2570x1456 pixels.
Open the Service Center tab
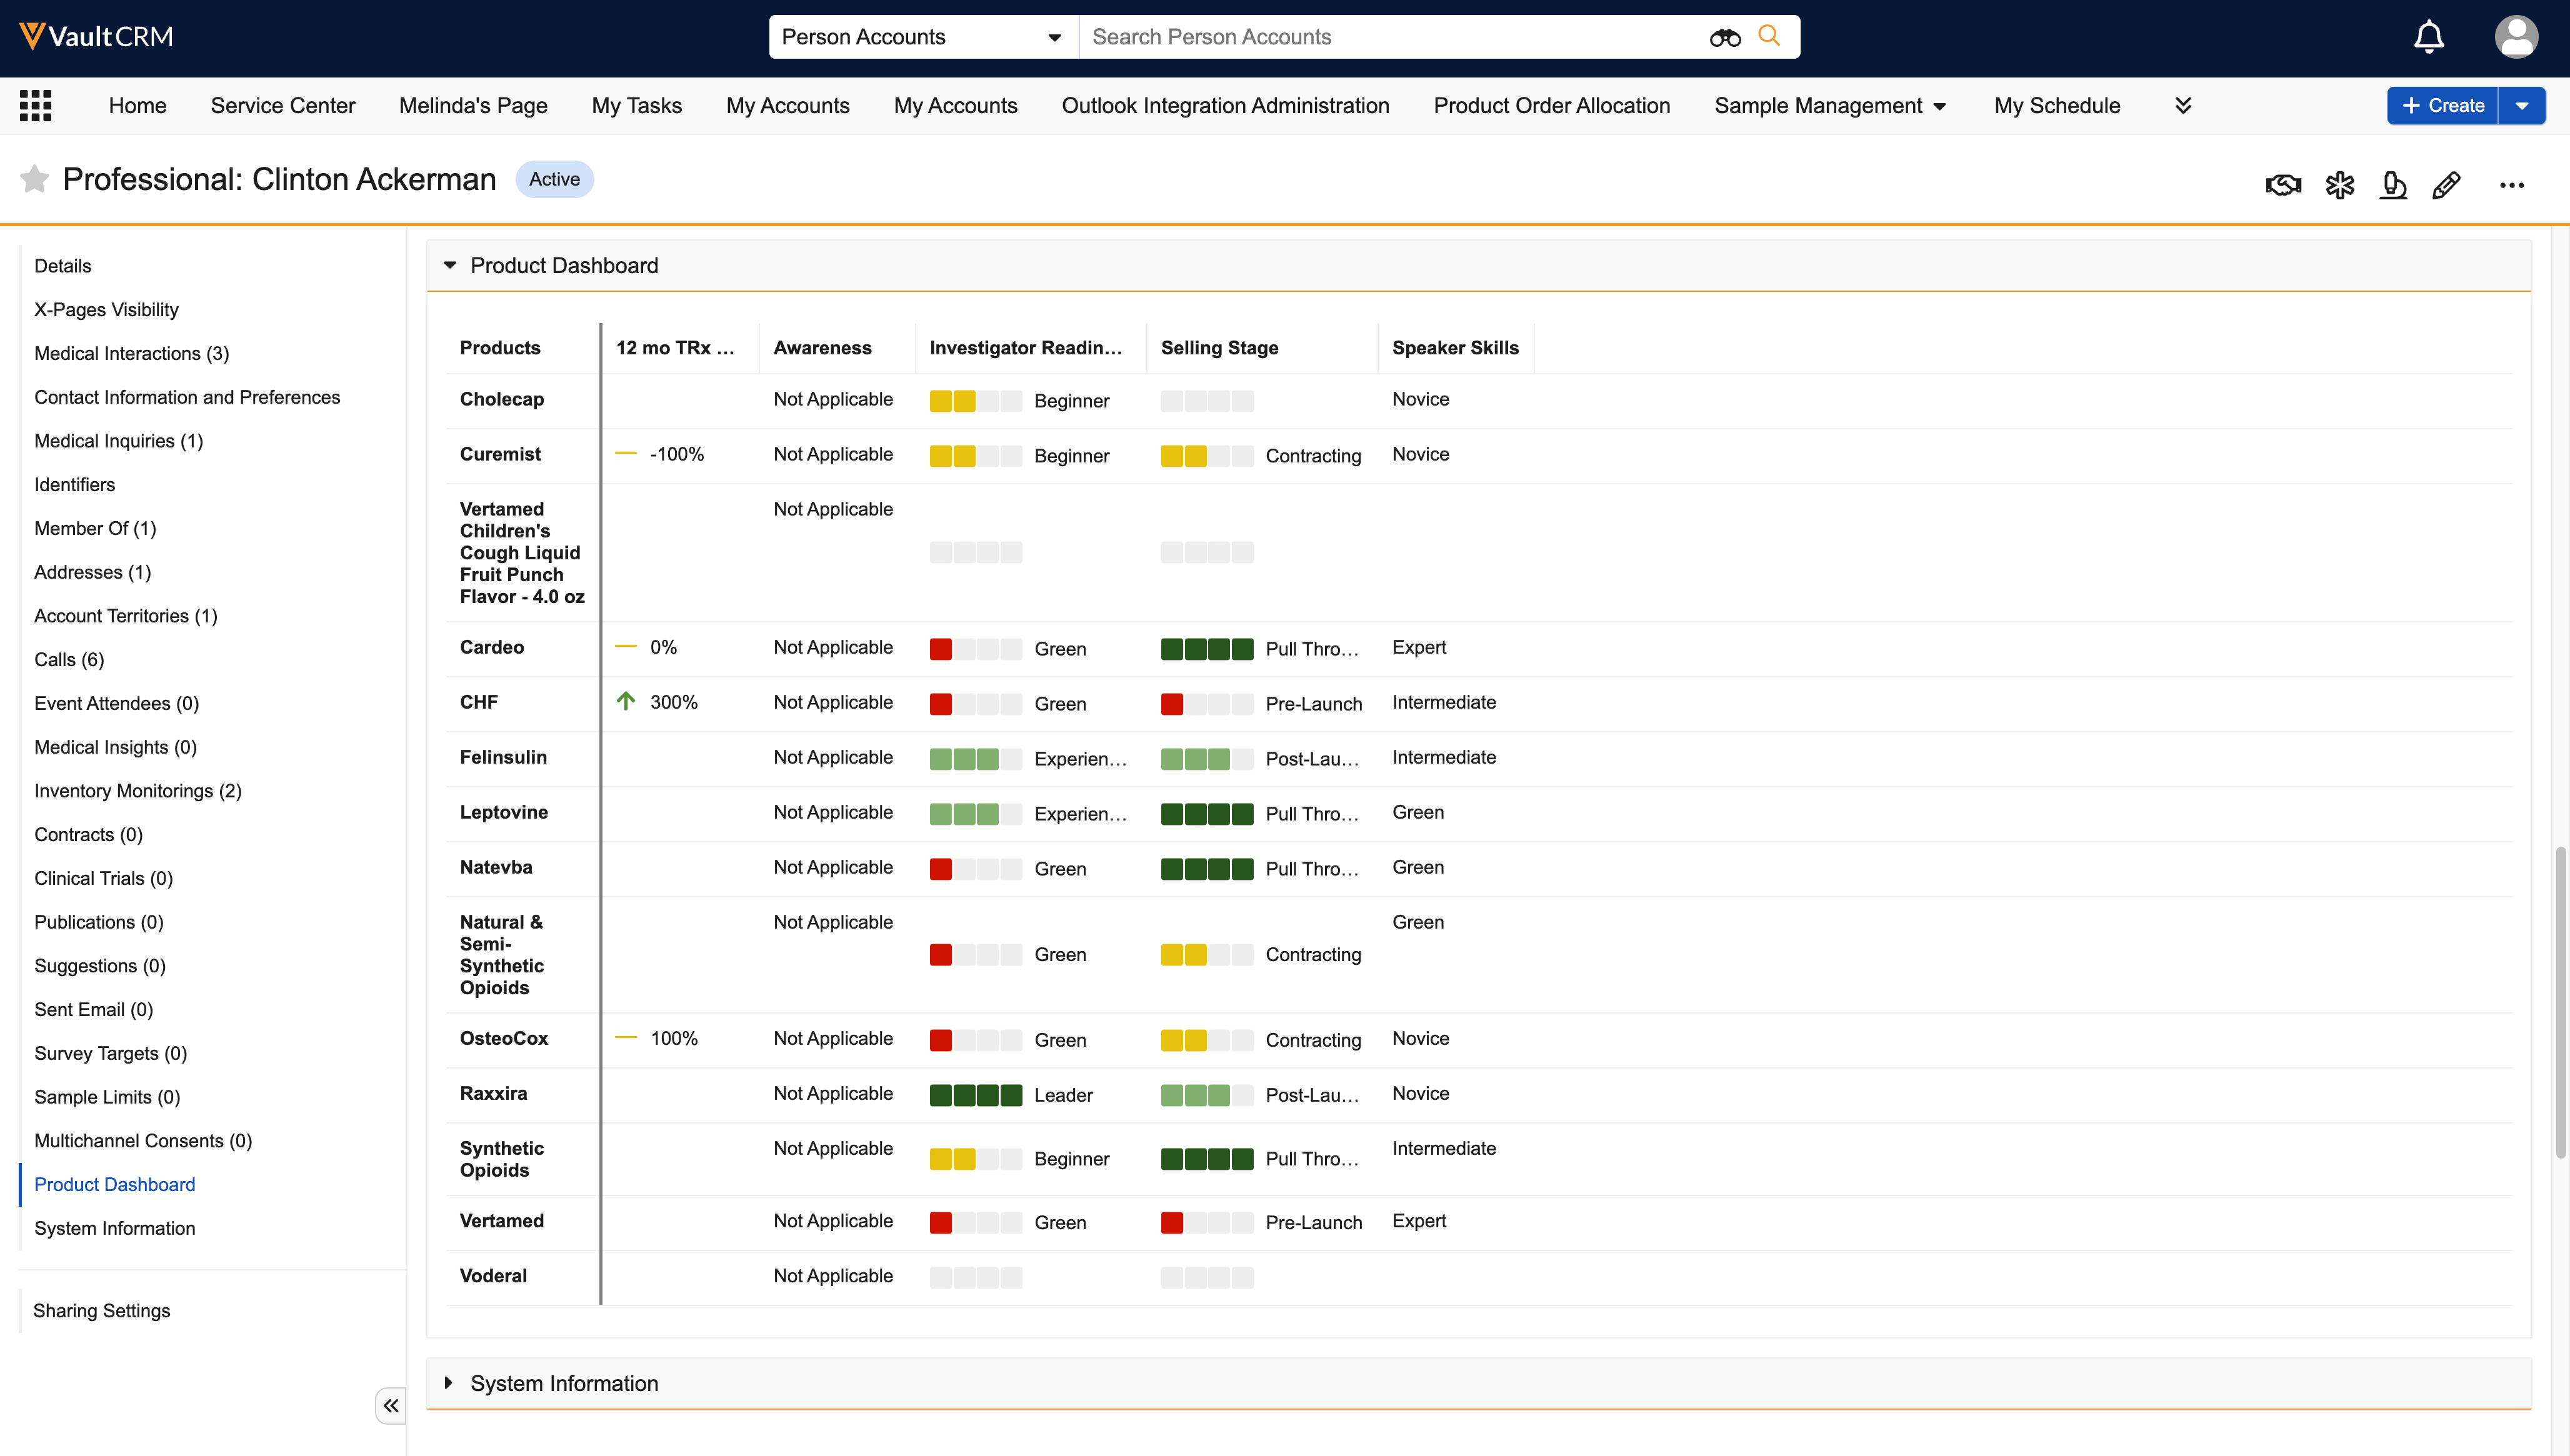[282, 106]
